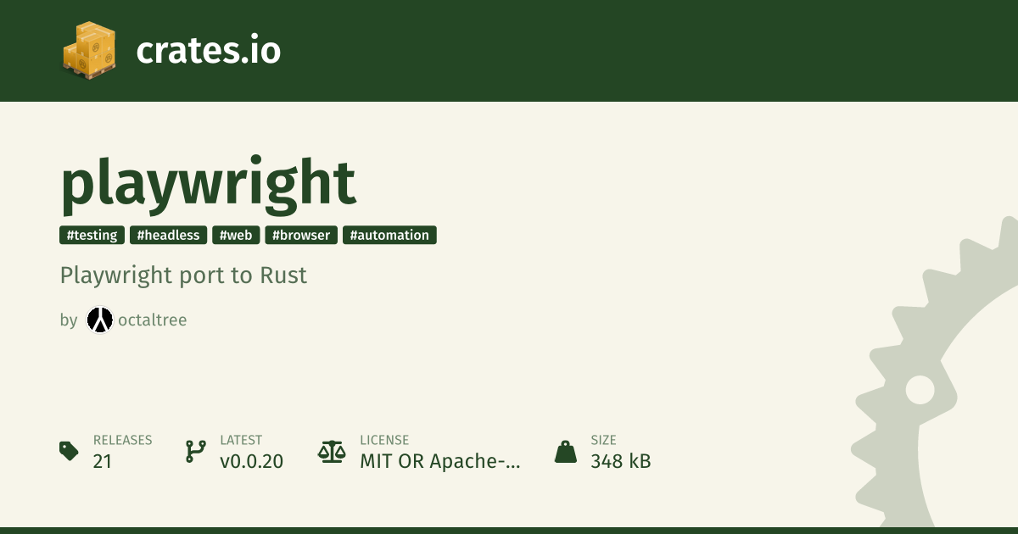Click the latest version branch icon

coord(195,451)
